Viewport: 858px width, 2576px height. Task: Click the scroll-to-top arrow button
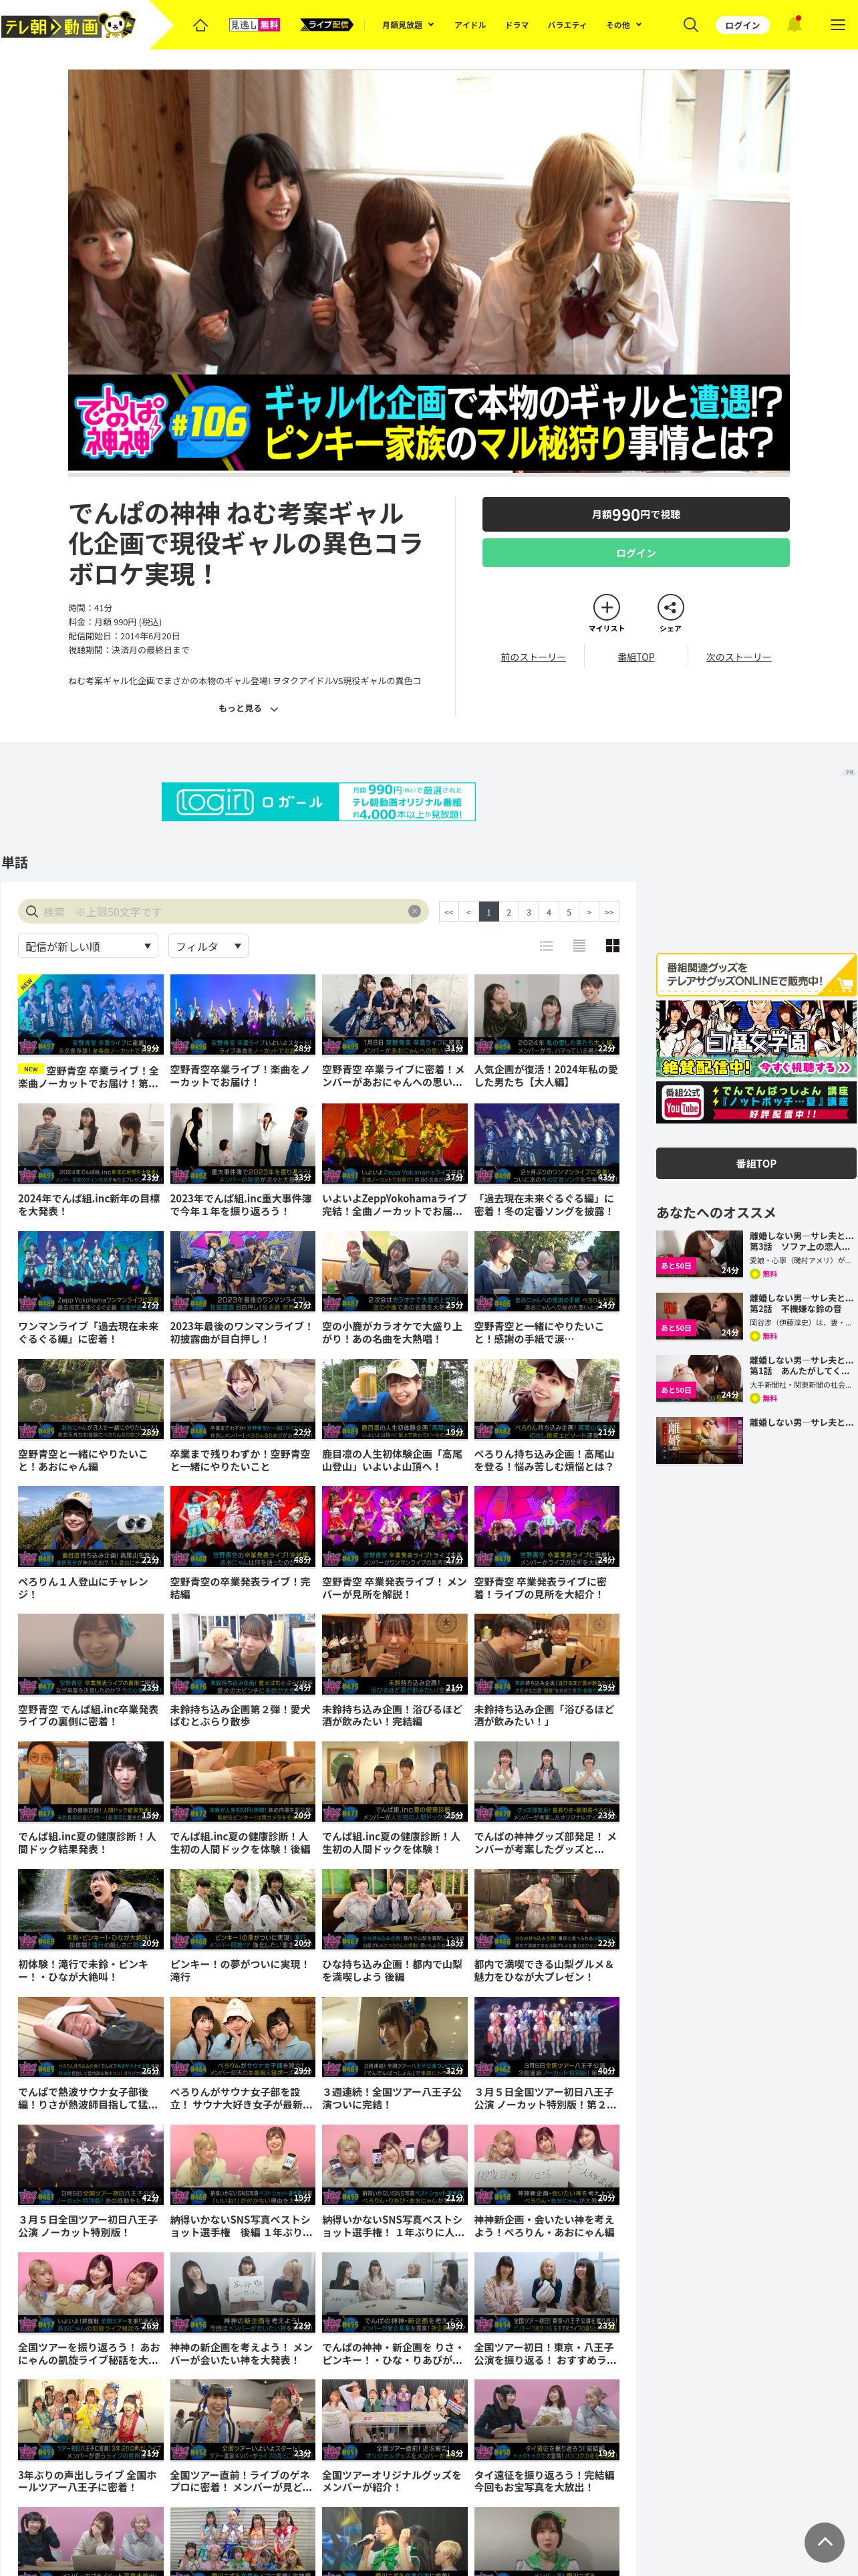(824, 2541)
